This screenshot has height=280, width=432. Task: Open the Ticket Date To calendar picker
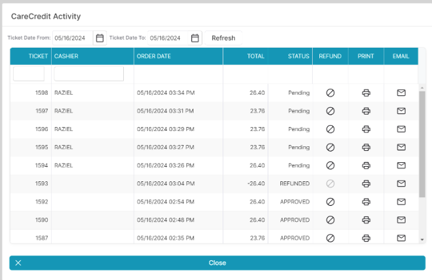(x=195, y=38)
